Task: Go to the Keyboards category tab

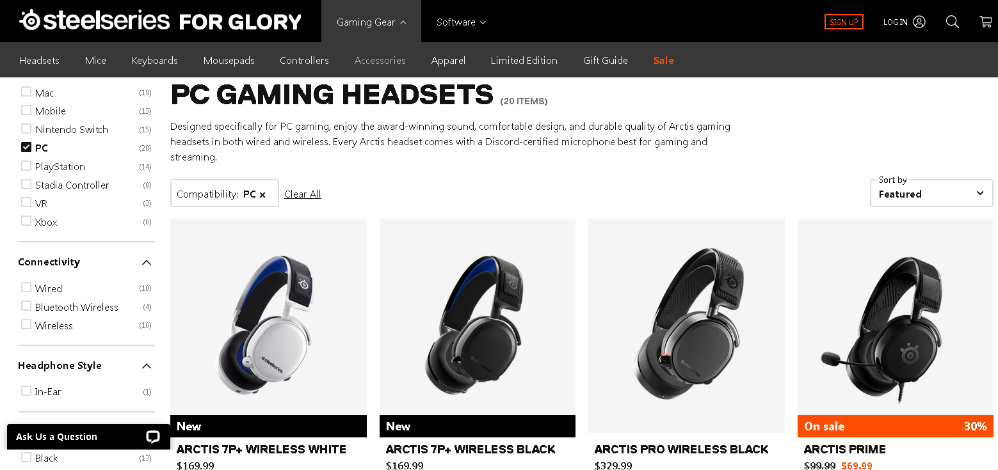Action: [x=154, y=60]
